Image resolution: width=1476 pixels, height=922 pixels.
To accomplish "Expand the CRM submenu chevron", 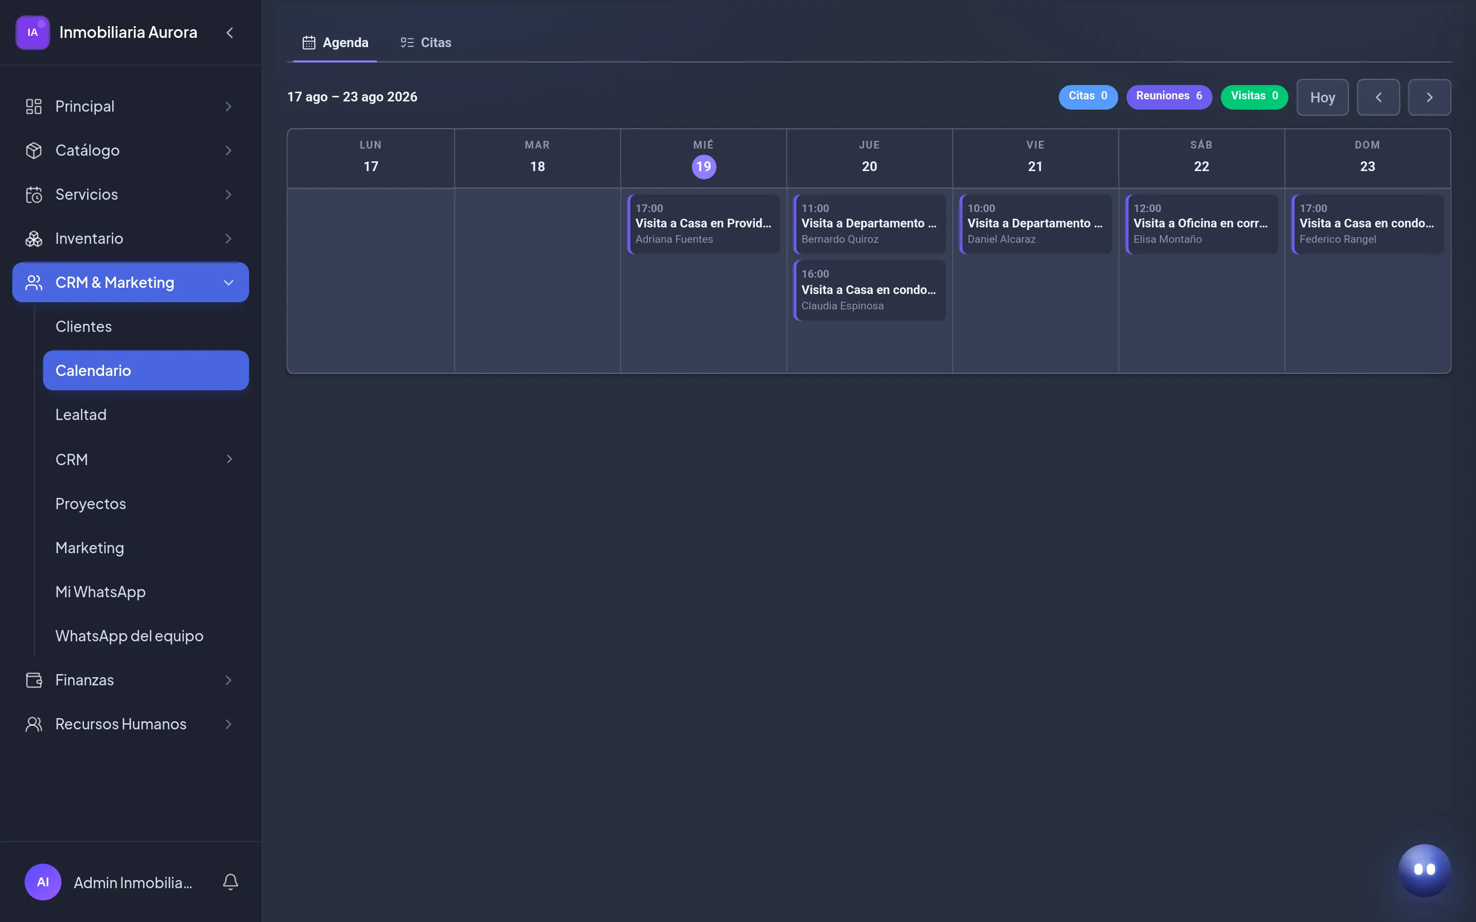I will [x=229, y=459].
